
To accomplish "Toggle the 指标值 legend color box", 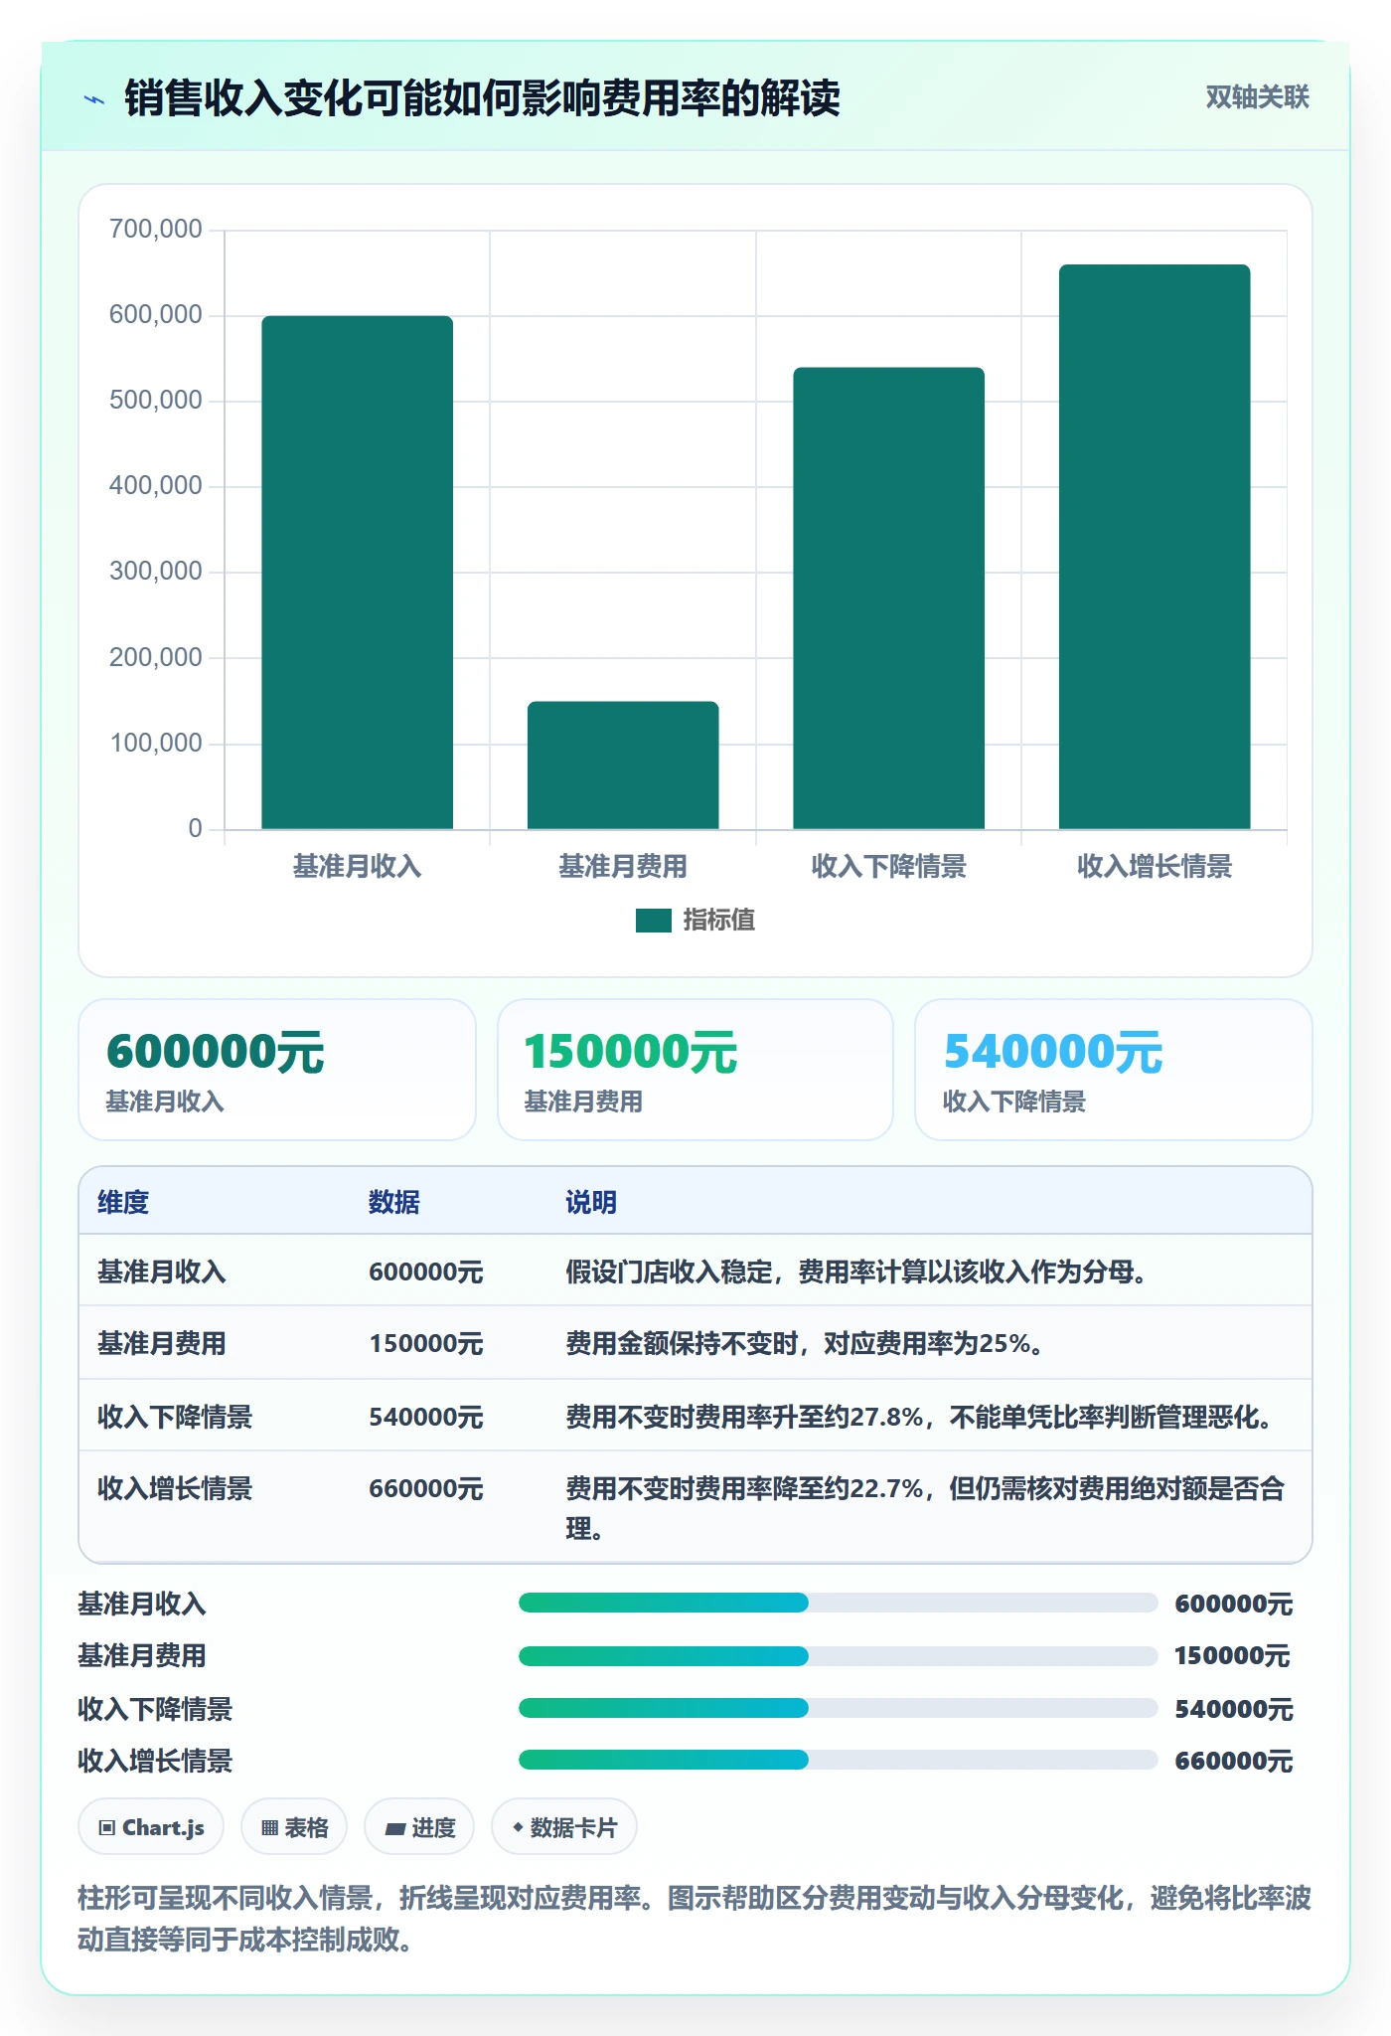I will (x=654, y=921).
